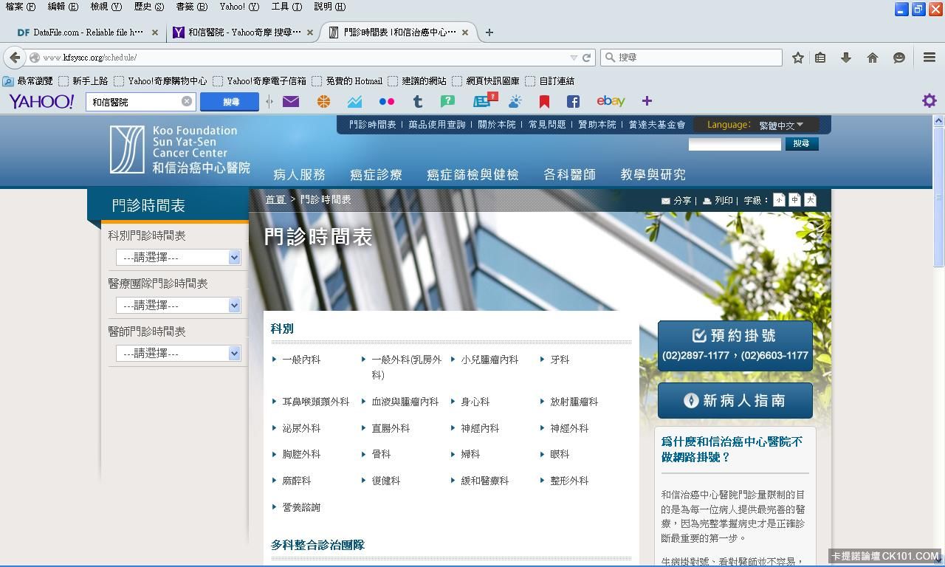Open the 醫師門診時間表 dropdown

pyautogui.click(x=178, y=354)
